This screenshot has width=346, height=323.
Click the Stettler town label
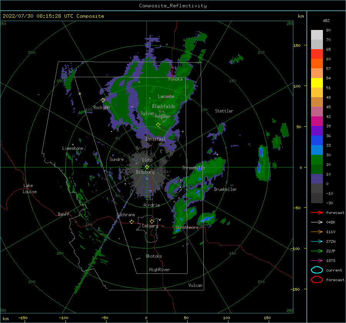224,111
